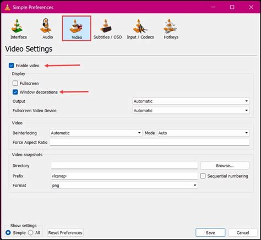Viewport: 261px width, 240px height.
Task: Save the preferences
Action: click(210, 233)
